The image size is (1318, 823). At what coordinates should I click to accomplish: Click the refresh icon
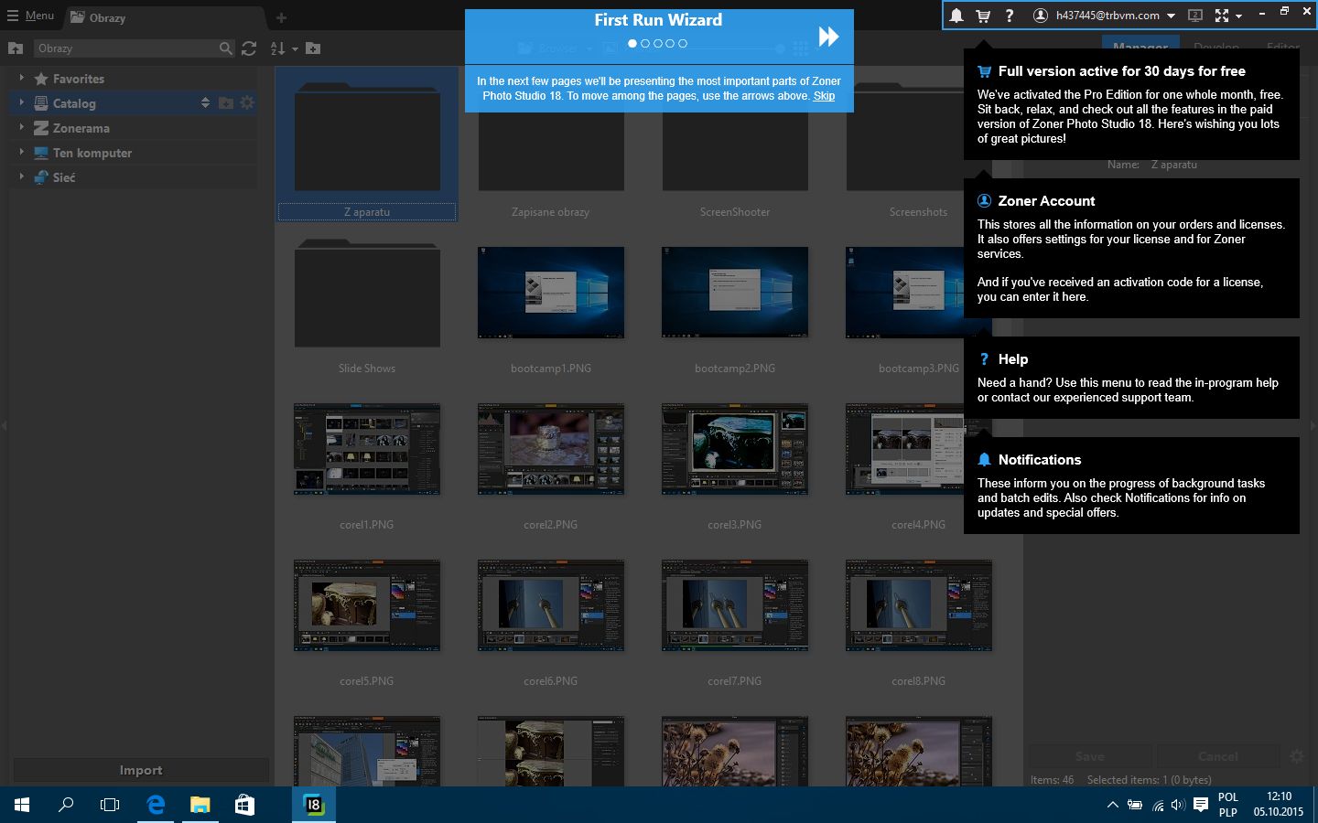249,48
